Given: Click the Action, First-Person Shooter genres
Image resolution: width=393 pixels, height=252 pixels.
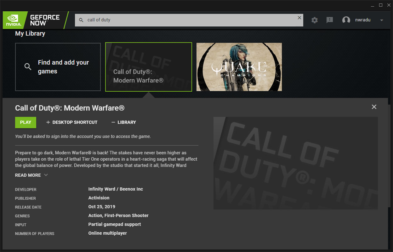Looking at the screenshot, I should (118, 215).
